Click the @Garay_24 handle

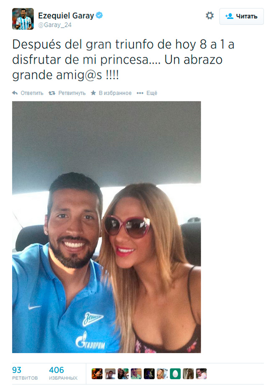point(55,25)
